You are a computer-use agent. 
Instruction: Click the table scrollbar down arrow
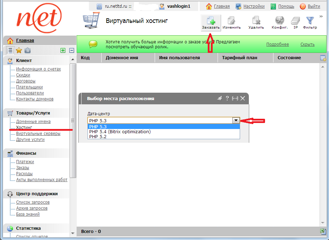(322, 223)
